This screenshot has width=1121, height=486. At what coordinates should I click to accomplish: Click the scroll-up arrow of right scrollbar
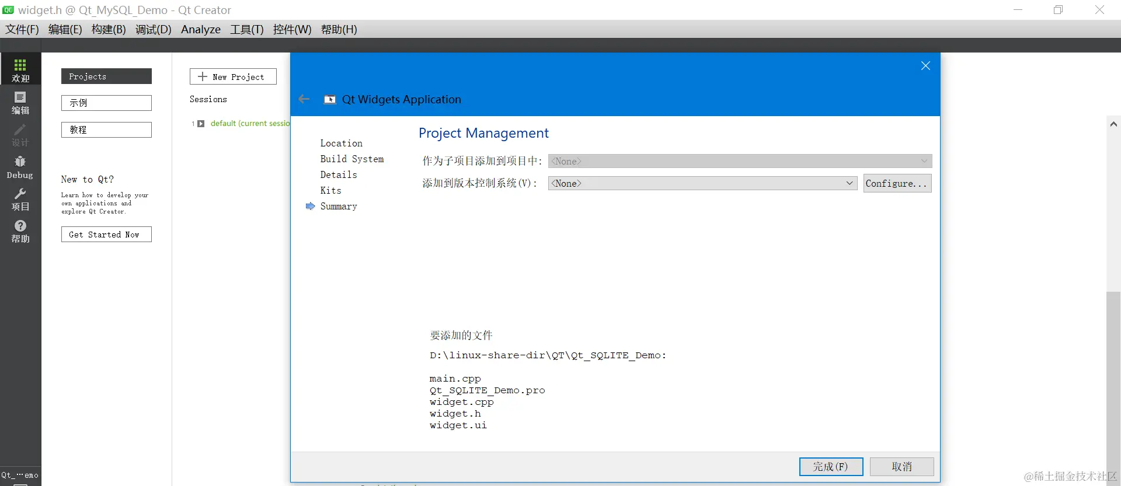(1113, 124)
